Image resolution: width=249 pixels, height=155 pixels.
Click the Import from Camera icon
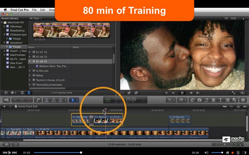pyautogui.click(x=6, y=100)
